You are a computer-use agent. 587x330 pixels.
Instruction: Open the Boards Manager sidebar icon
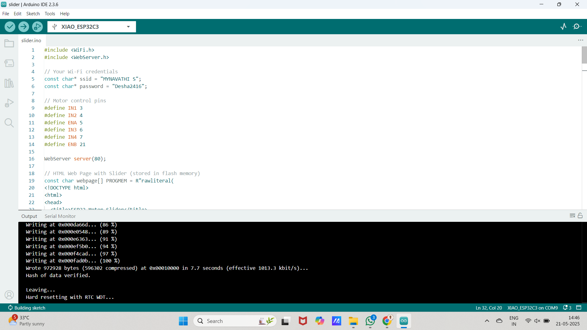point(9,63)
